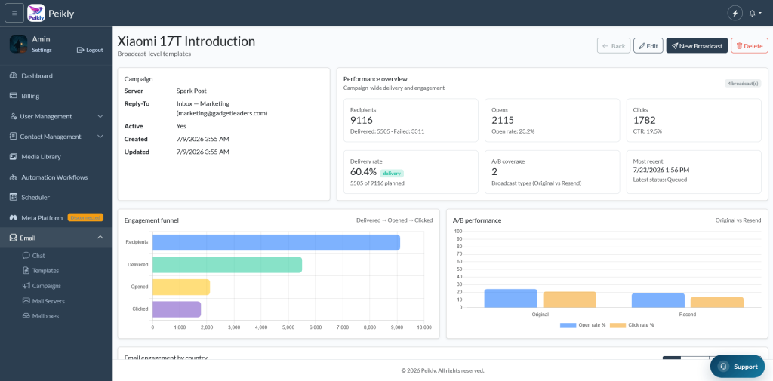Go back with the Back button
Image resolution: width=773 pixels, height=381 pixels.
(x=613, y=46)
